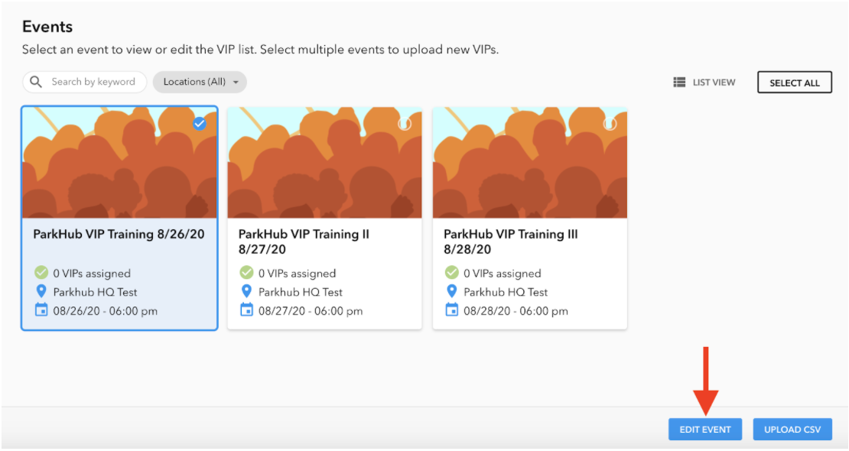The height and width of the screenshot is (451, 849).
Task: Open the ParkHub VIP Training II thumbnail
Action: coord(324,162)
